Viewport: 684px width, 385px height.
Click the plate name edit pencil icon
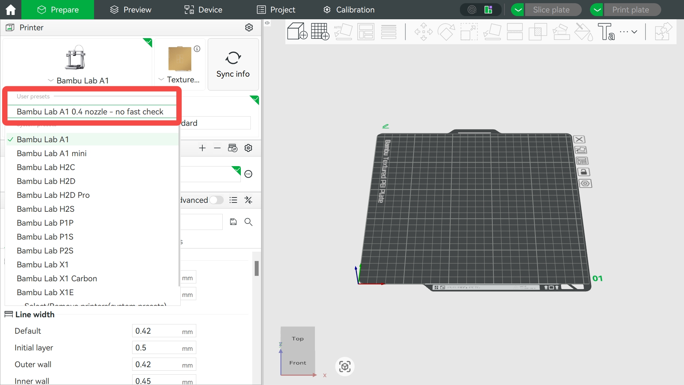click(385, 126)
